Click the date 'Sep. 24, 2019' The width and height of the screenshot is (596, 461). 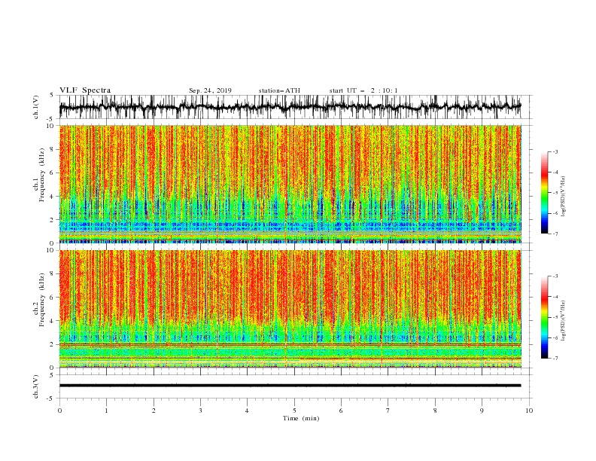coord(210,90)
